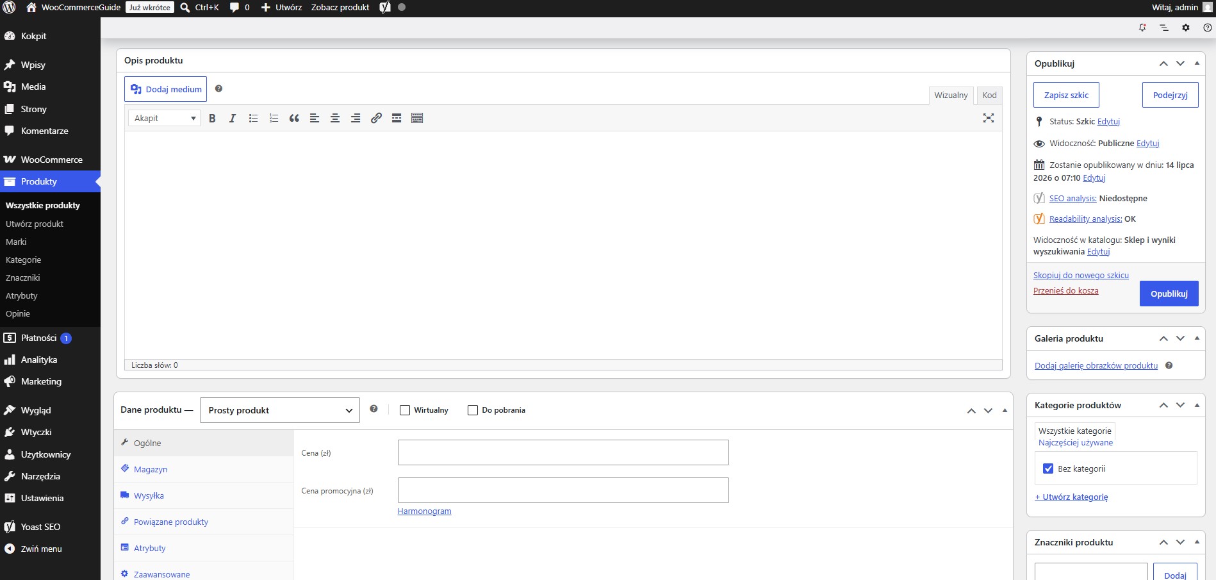Collapse the Galeria produktu panel
This screenshot has width=1216, height=580.
[1197, 338]
